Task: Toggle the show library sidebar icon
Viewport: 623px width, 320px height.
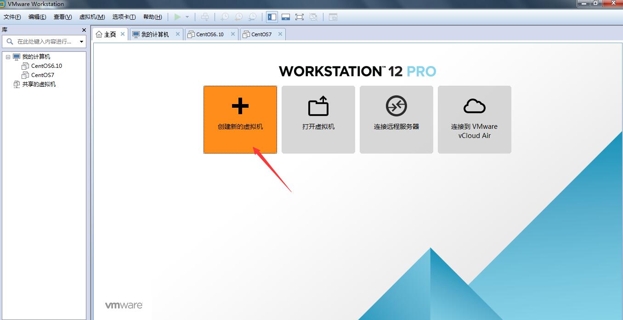Action: [x=272, y=17]
